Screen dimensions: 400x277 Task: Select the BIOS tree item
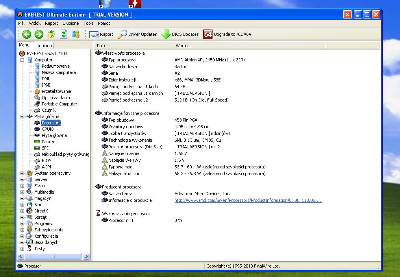tap(46, 161)
